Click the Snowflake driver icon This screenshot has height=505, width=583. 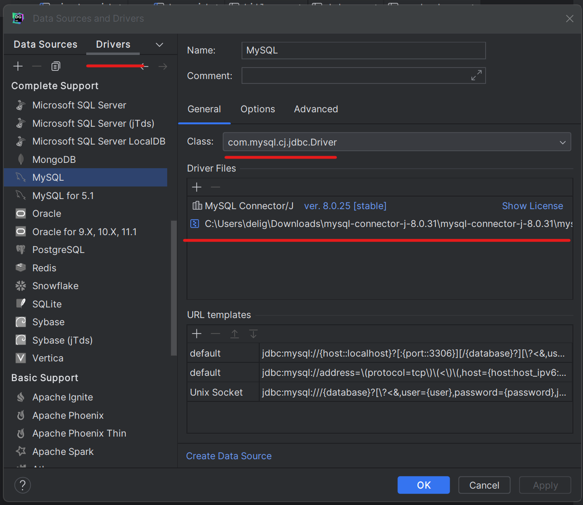point(21,286)
